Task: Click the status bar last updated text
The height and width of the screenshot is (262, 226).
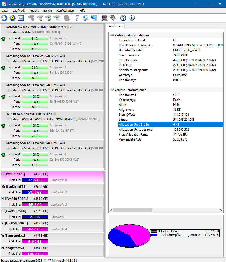Action: pos(39,260)
